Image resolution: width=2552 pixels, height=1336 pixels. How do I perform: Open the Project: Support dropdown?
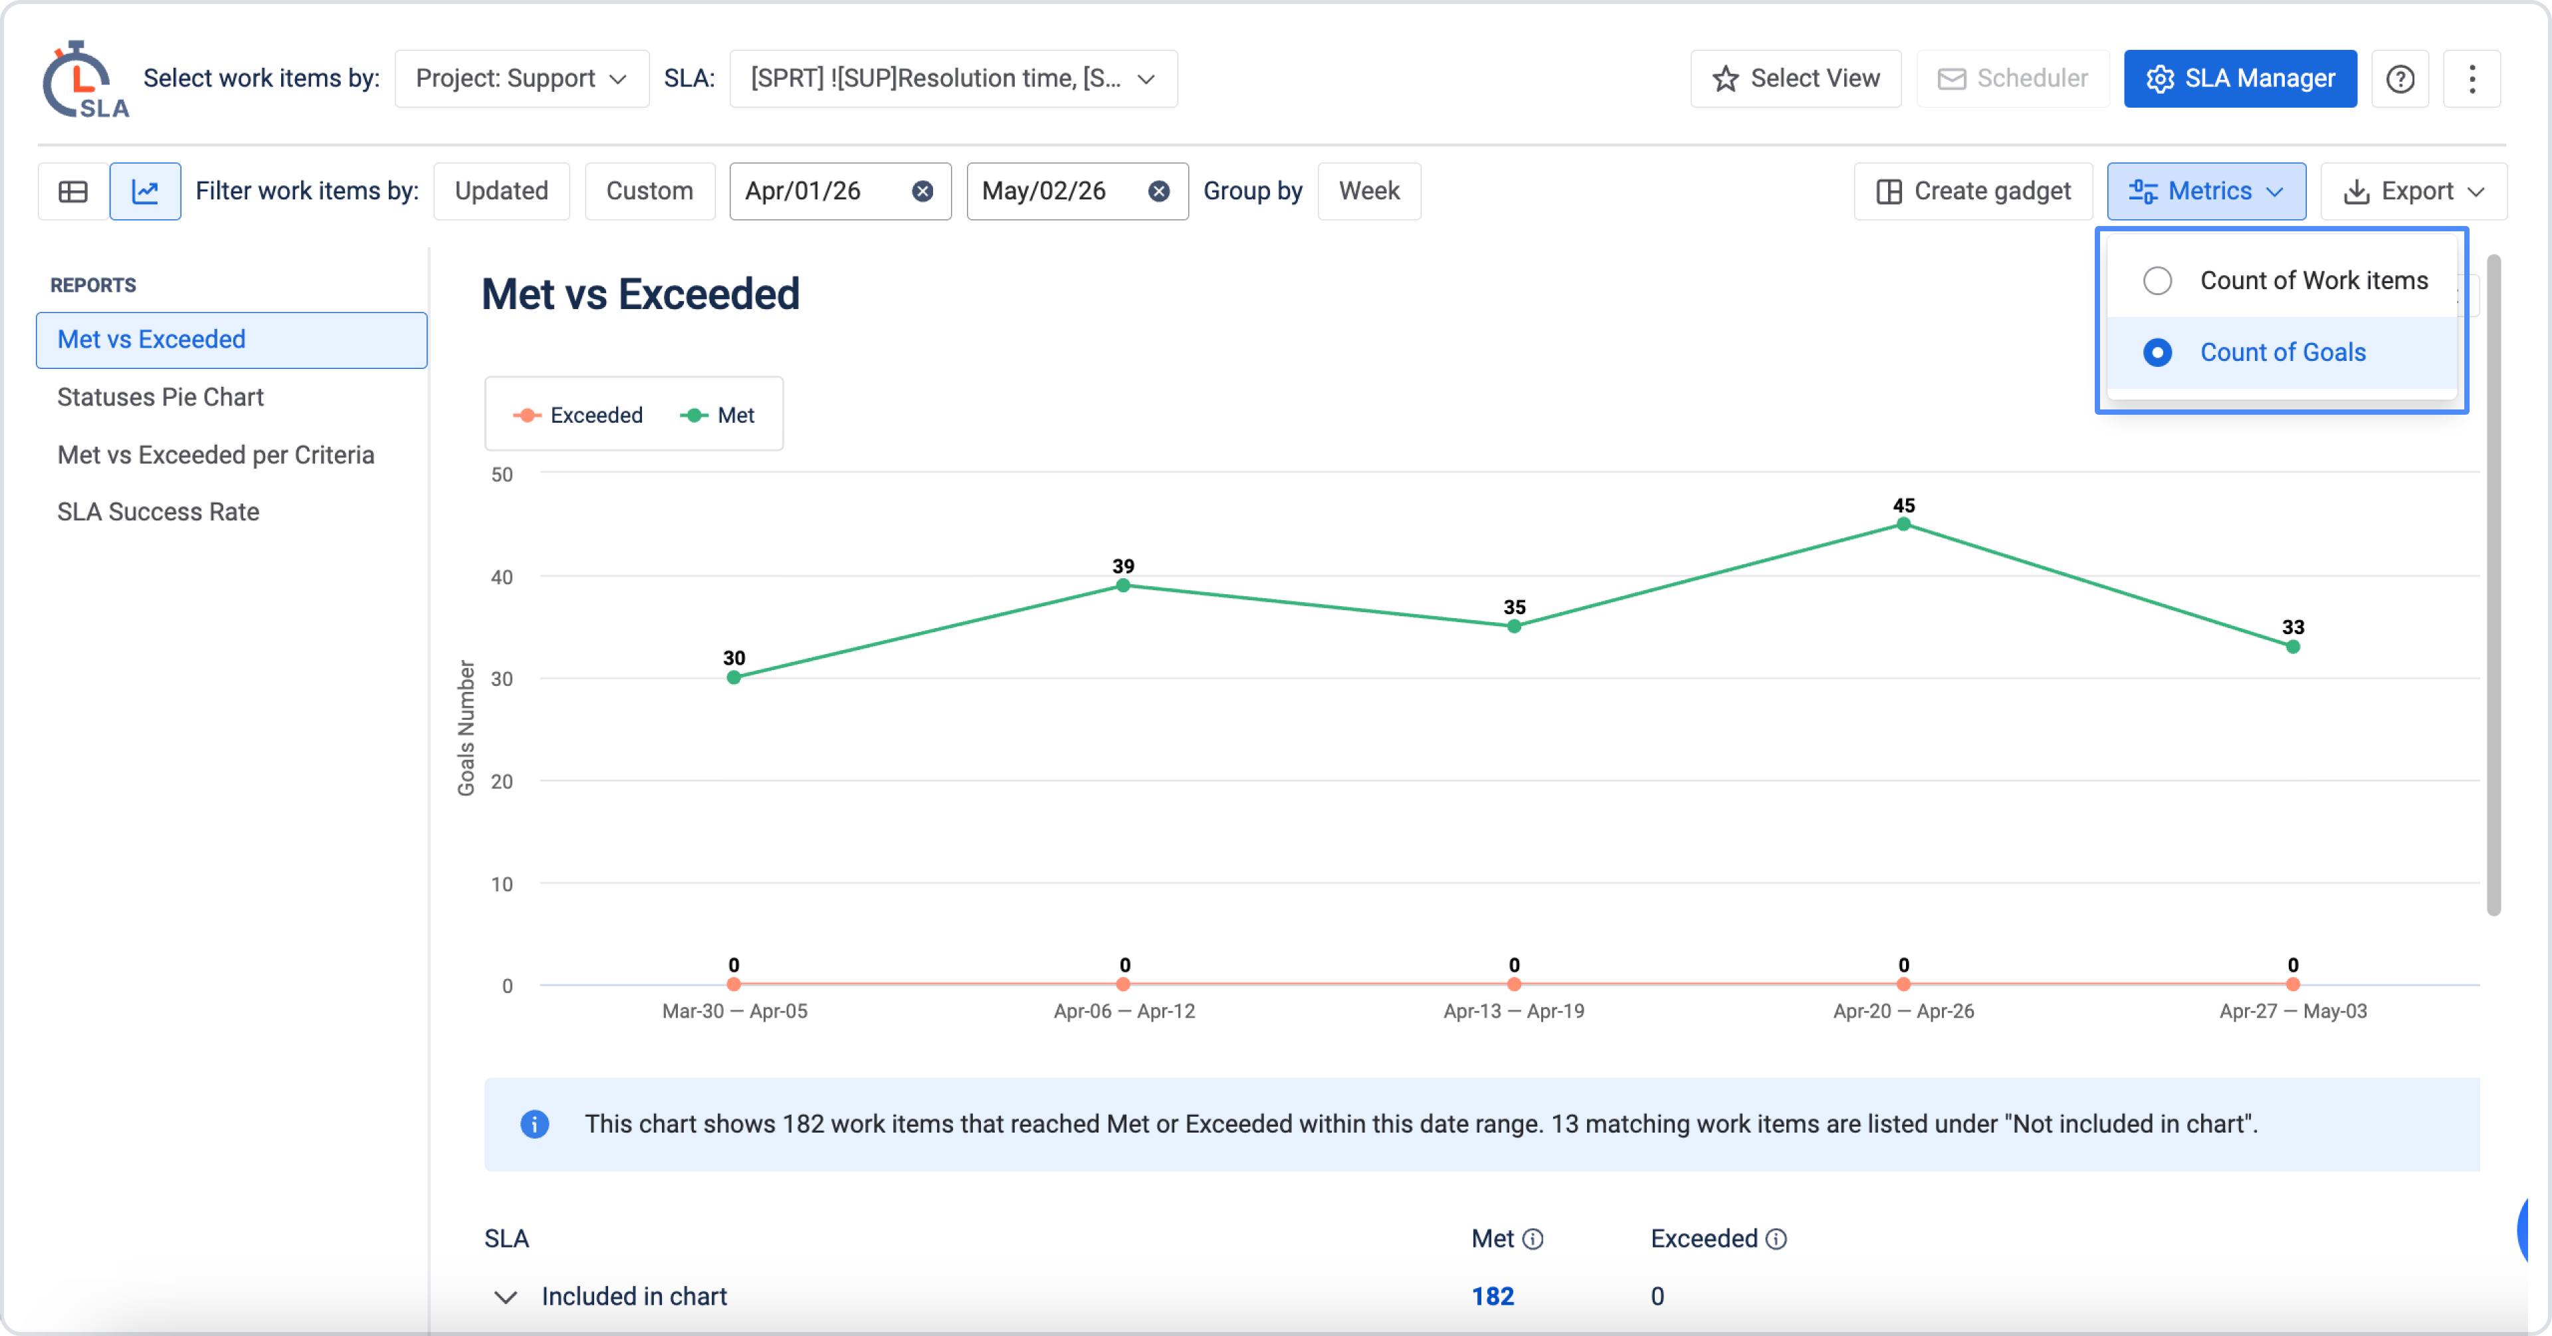522,78
